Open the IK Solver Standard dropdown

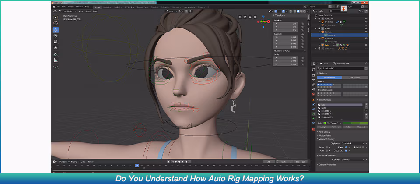pyautogui.click(x=353, y=159)
